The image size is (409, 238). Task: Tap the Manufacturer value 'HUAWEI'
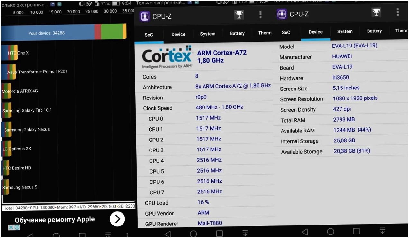(x=342, y=56)
